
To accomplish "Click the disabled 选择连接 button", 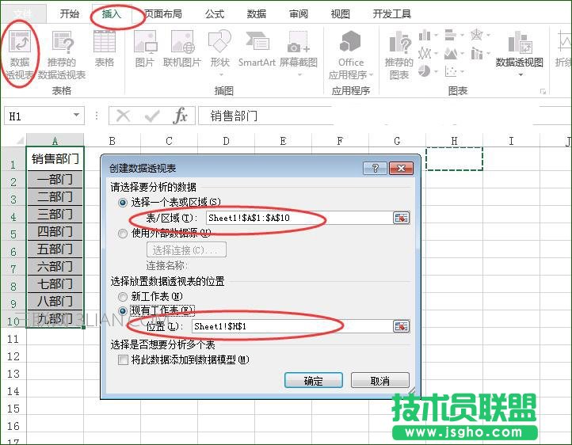I will coord(186,250).
